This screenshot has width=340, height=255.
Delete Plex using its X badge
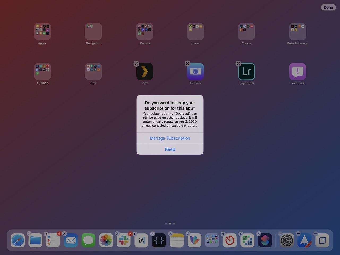pos(136,64)
